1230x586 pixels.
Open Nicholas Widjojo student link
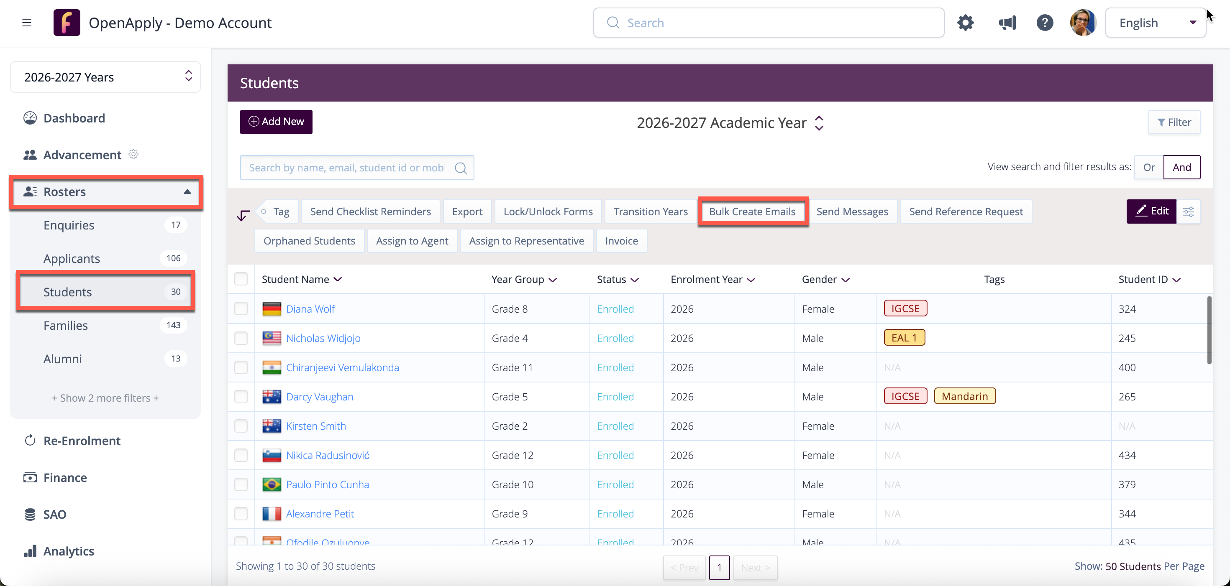coord(323,338)
